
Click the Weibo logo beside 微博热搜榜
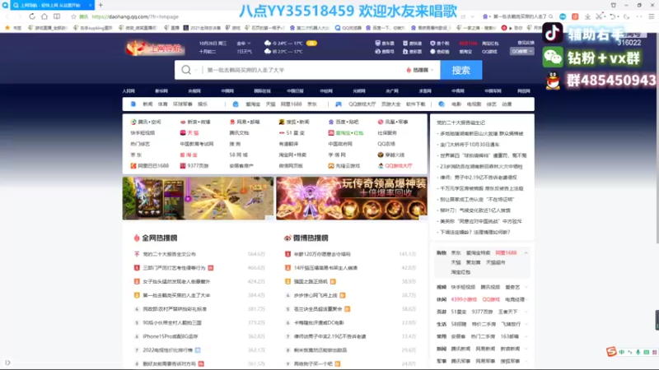click(x=287, y=238)
